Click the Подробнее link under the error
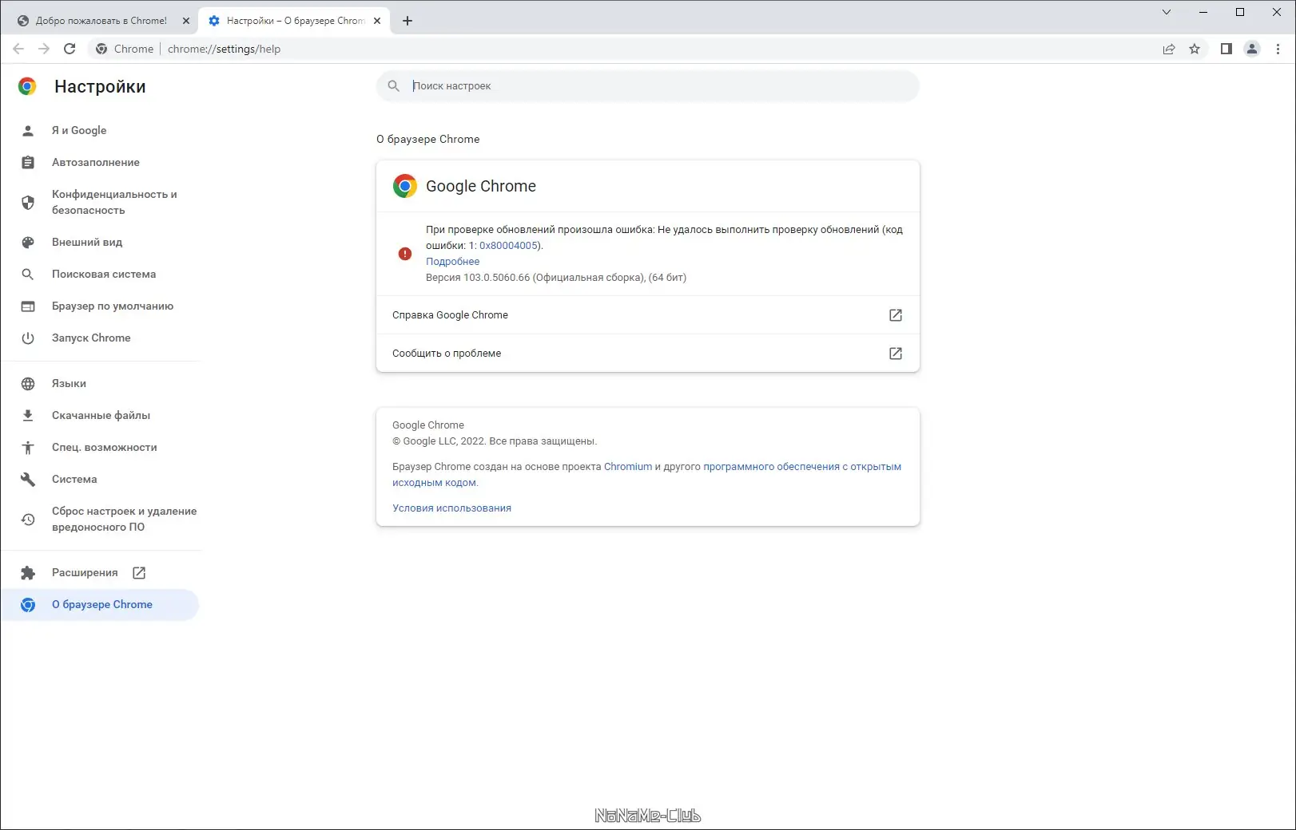Image resolution: width=1296 pixels, height=830 pixels. [x=452, y=262]
